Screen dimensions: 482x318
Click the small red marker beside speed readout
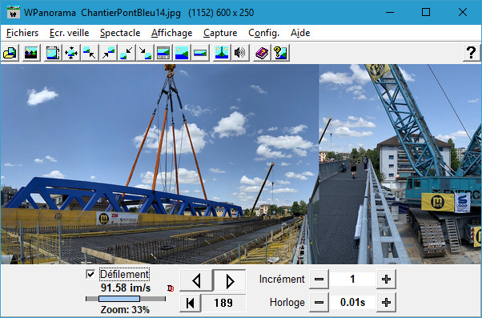(x=171, y=288)
